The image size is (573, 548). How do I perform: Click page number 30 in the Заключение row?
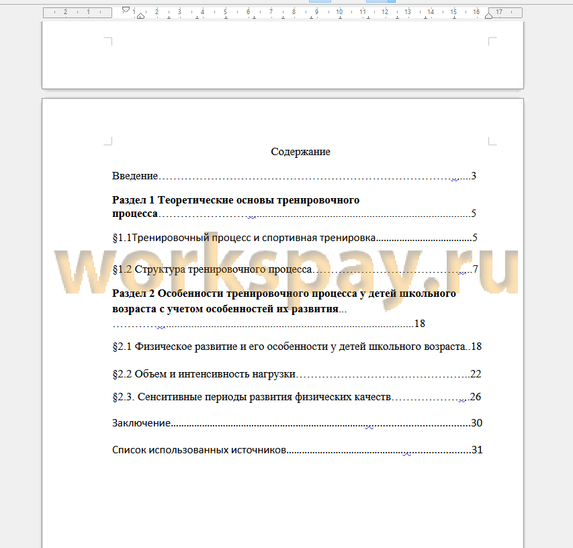point(477,423)
